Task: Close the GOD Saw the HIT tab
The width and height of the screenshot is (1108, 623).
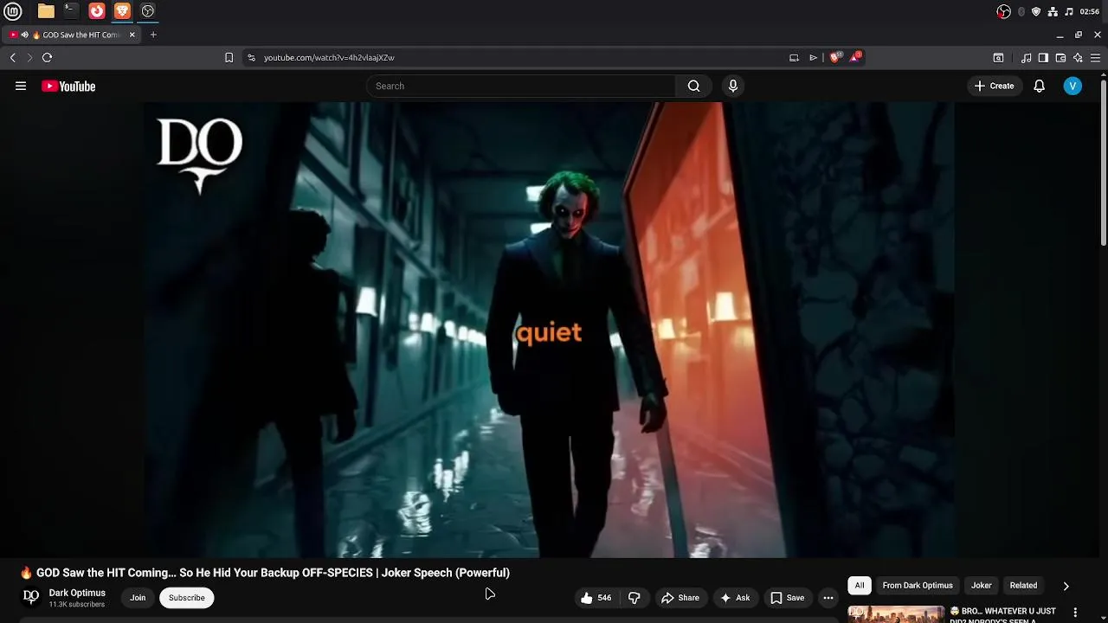Action: (x=132, y=35)
